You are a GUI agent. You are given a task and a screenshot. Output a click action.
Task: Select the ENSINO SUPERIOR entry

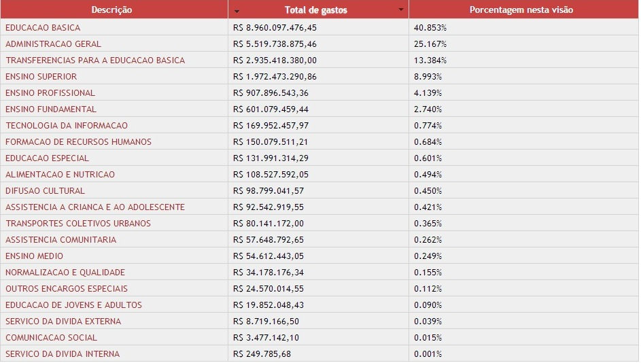point(41,77)
